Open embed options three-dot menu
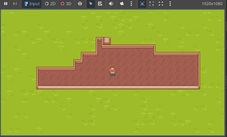The height and width of the screenshot is (137, 227). pyautogui.click(x=170, y=3)
